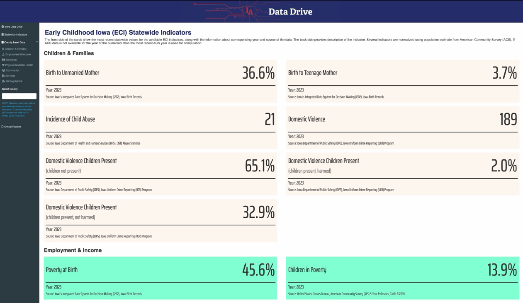
Task: Flip the Domestic Violence 189 card
Action: [x=403, y=127]
